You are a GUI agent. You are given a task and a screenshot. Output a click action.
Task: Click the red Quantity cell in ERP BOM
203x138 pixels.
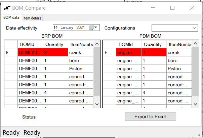[x=55, y=52]
